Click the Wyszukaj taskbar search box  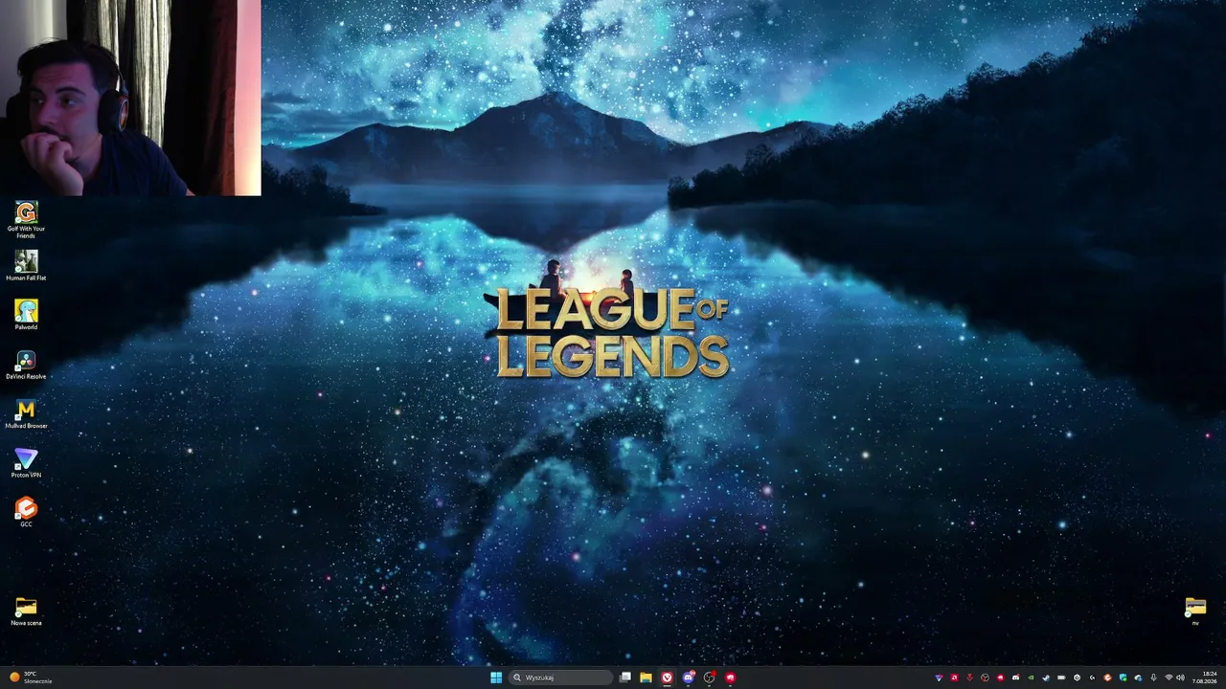click(x=560, y=678)
